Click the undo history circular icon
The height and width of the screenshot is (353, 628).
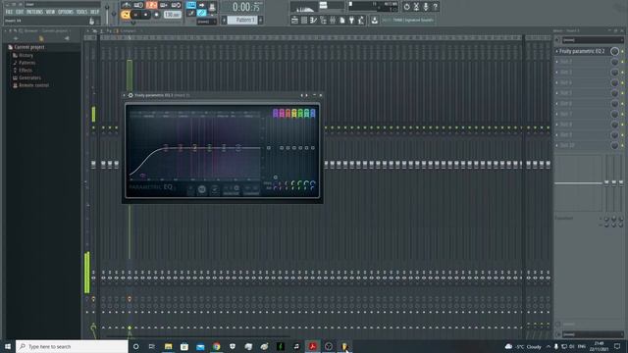[406, 7]
